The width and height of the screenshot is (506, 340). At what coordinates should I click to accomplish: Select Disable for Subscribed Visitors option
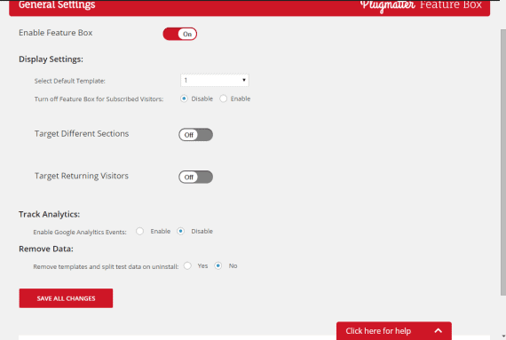coord(184,99)
